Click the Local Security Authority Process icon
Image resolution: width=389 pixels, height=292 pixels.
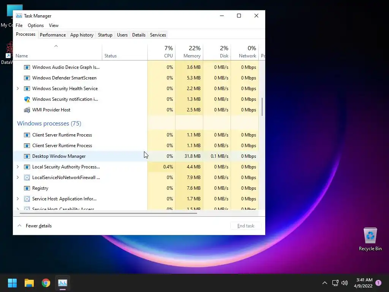point(27,167)
